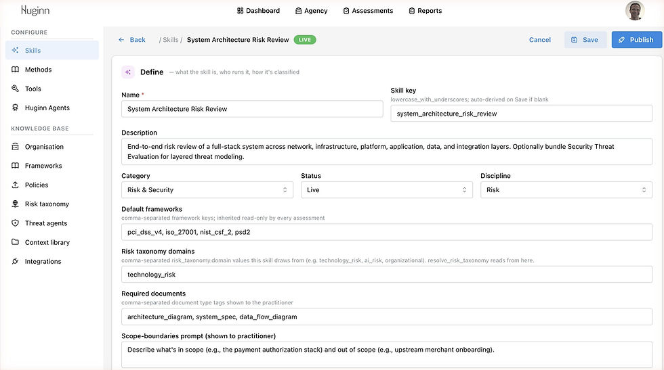
Task: Click the Skills sparkle icon in sidebar
Action: 15,50
